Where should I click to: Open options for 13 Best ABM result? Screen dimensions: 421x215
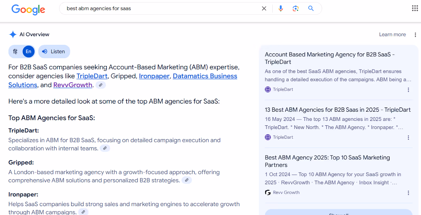(408, 137)
